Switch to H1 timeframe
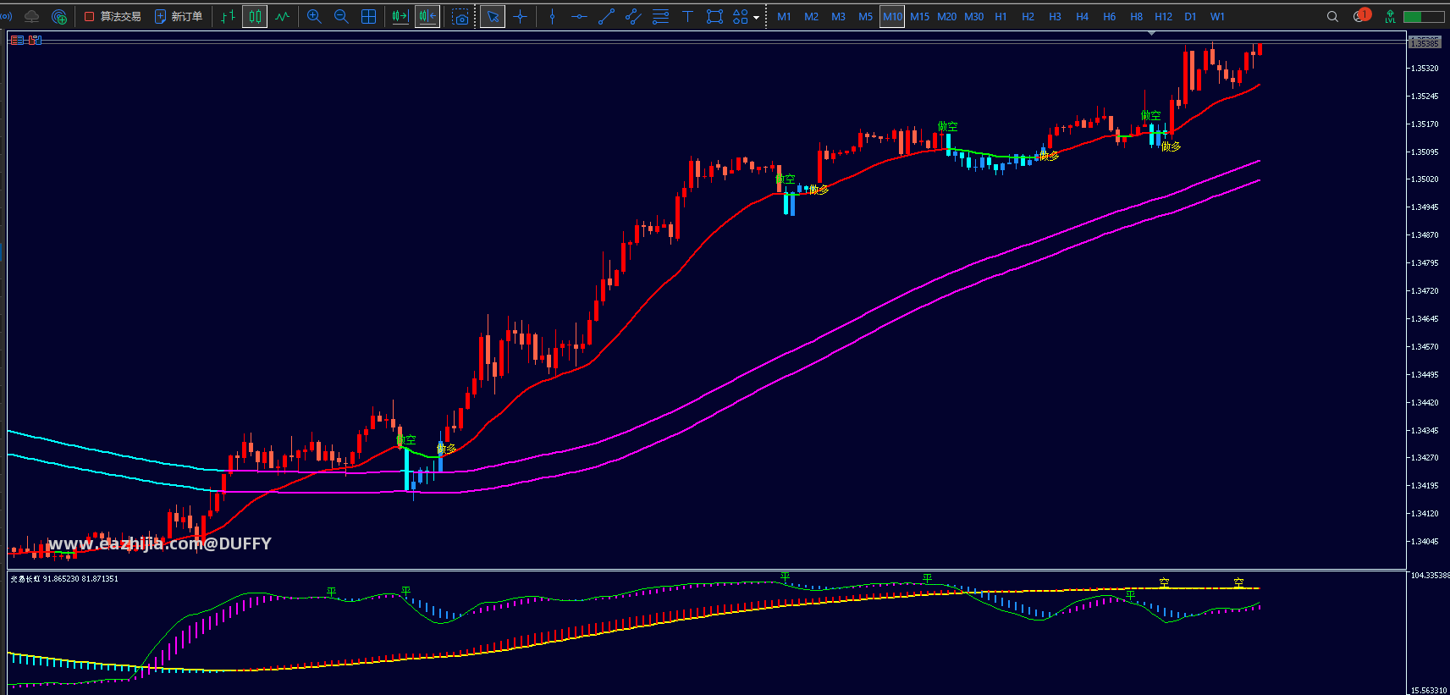 click(1001, 16)
